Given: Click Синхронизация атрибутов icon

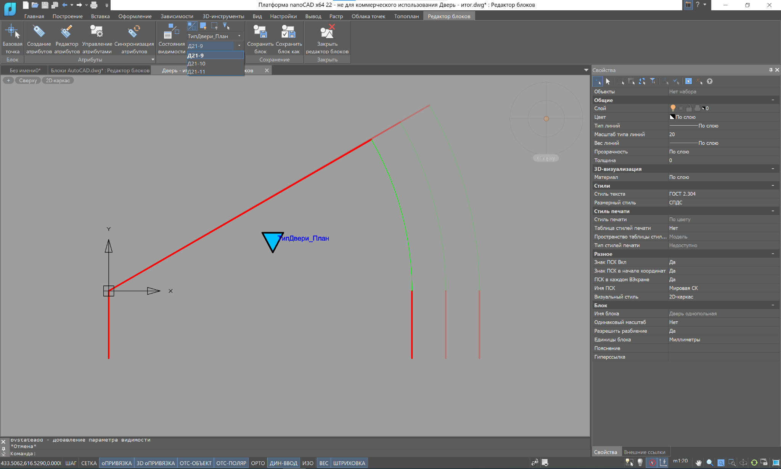Looking at the screenshot, I should (x=134, y=32).
